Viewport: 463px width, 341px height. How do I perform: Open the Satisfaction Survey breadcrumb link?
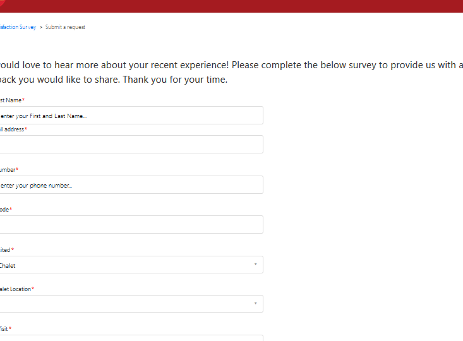coord(18,27)
